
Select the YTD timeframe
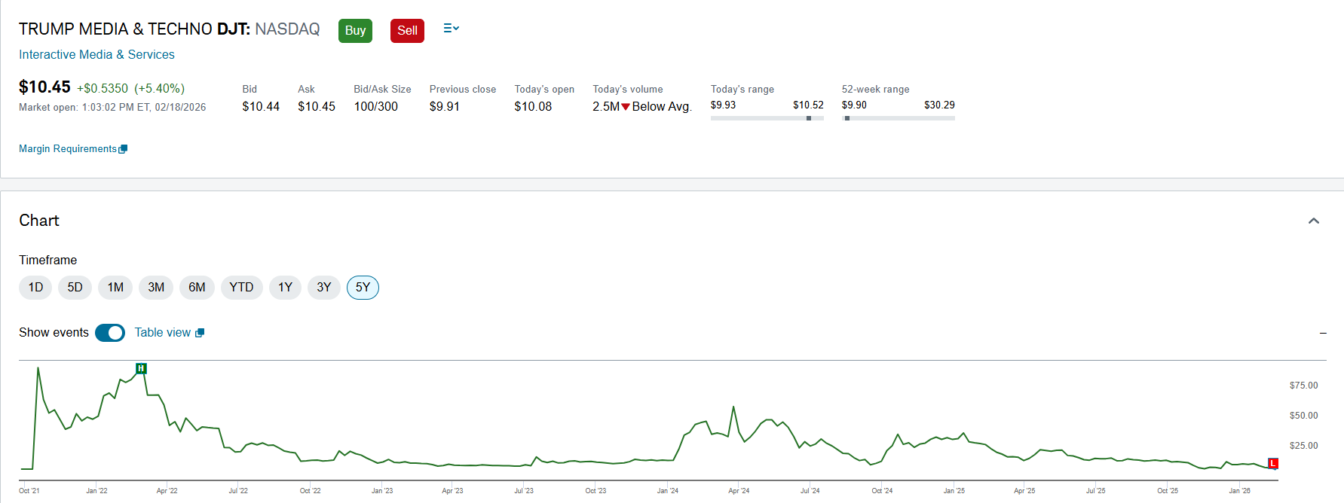[x=241, y=288]
